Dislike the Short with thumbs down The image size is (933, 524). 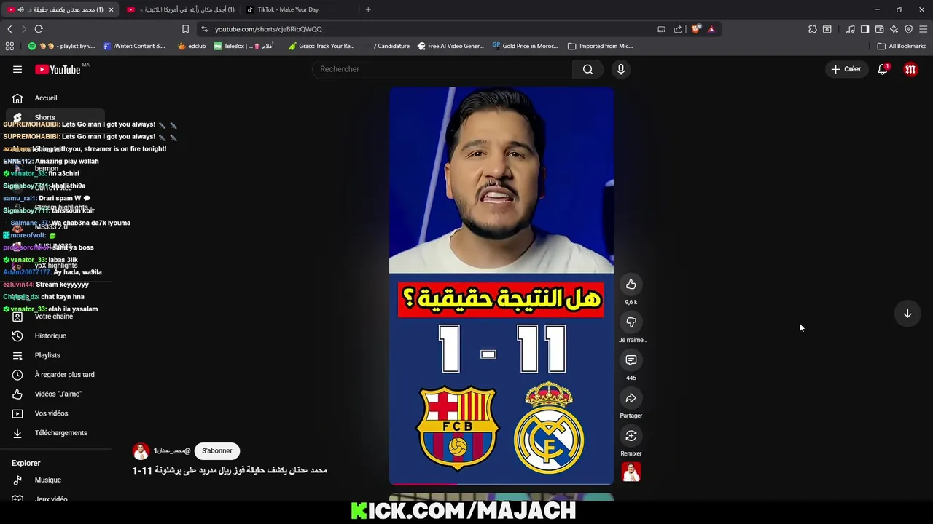click(631, 322)
